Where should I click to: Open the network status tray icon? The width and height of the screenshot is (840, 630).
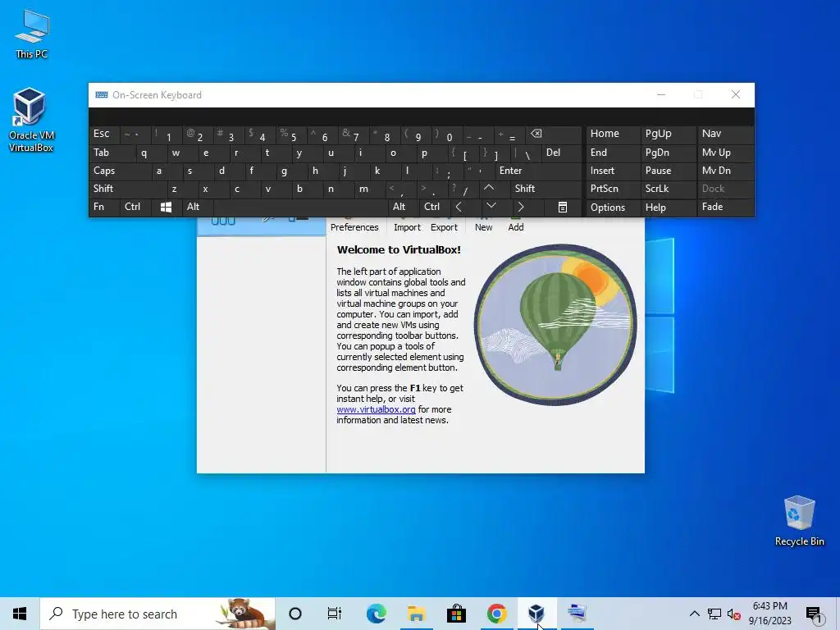point(714,614)
